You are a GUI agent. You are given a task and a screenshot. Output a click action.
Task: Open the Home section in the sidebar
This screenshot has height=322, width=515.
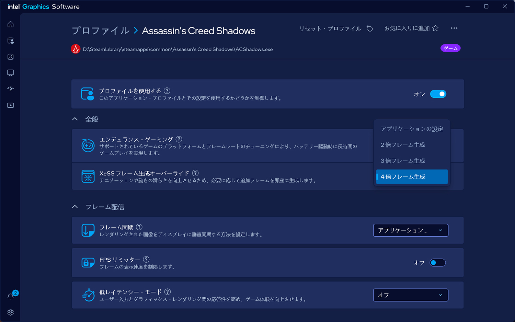coord(10,24)
